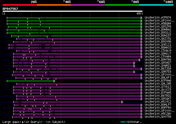Viewport: 176px width, 124px height.
Task: Click the arrowhead ending the UniRef100_A5JVC2 alignment
Action: click(x=122, y=102)
